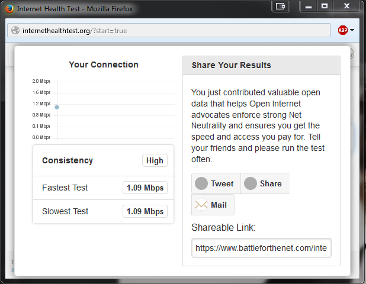Click the Fastest Test 1.09 Mbps value
This screenshot has width=366, height=284.
tap(145, 188)
